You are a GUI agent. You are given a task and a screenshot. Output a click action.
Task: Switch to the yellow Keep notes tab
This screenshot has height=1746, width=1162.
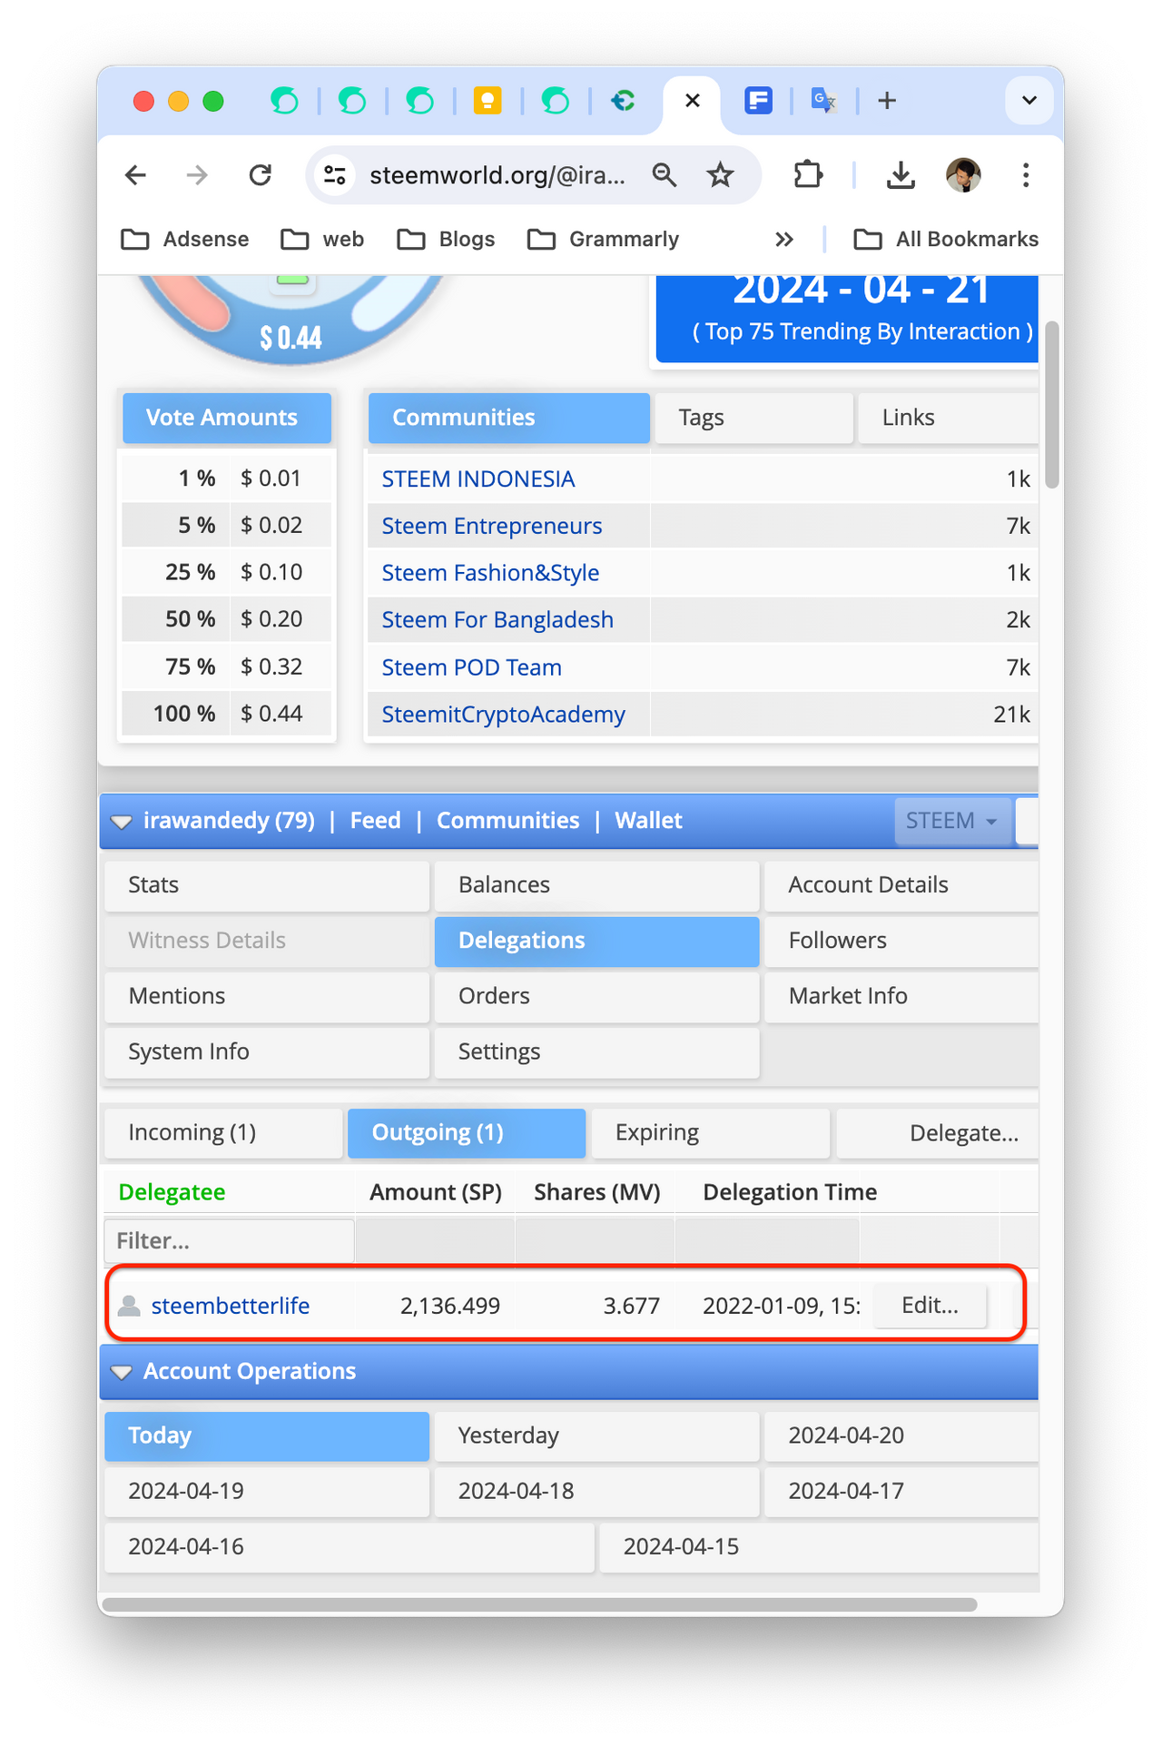pos(487,101)
